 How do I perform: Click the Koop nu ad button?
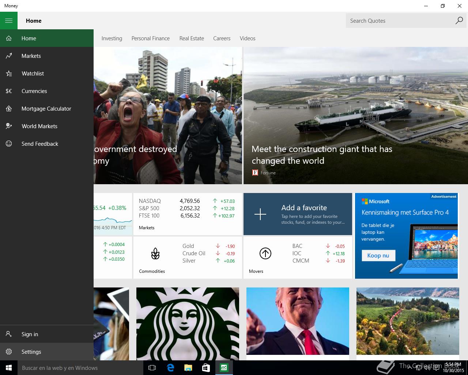click(378, 255)
